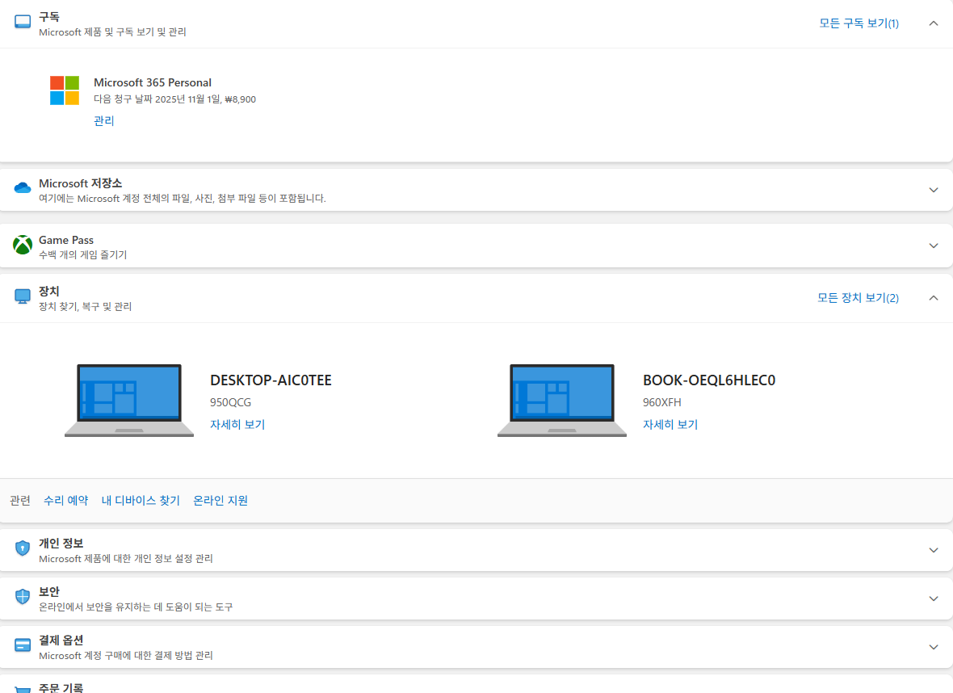Expand the Microsoft 저장소 section

coord(934,191)
